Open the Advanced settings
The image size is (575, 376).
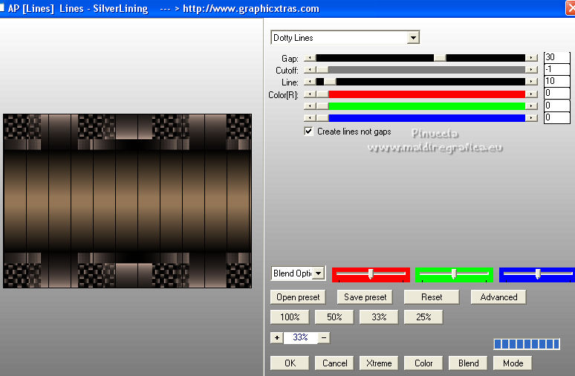point(498,297)
